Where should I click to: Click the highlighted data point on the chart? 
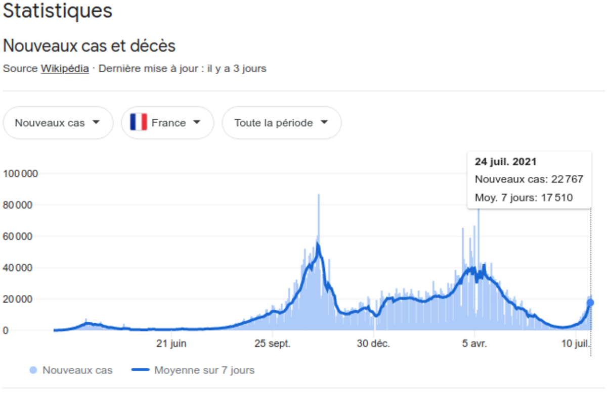590,303
